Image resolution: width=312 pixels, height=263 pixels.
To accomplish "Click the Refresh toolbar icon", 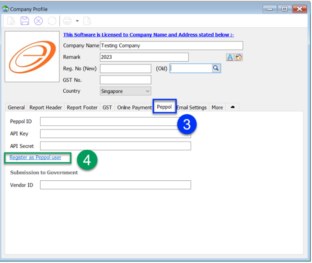I will tap(52, 21).
